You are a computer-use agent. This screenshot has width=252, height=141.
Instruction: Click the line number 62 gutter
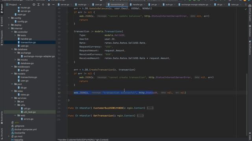(x=59, y=93)
